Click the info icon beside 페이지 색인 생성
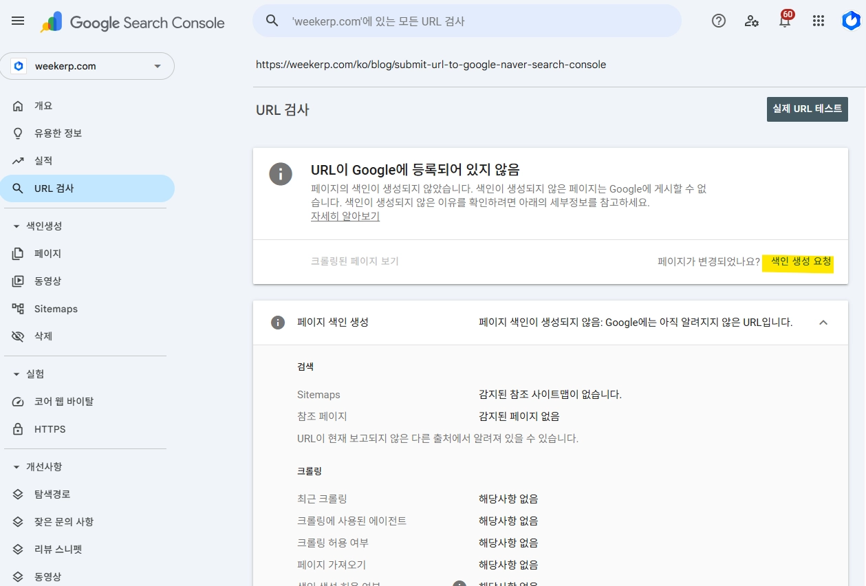866x586 pixels. [278, 323]
